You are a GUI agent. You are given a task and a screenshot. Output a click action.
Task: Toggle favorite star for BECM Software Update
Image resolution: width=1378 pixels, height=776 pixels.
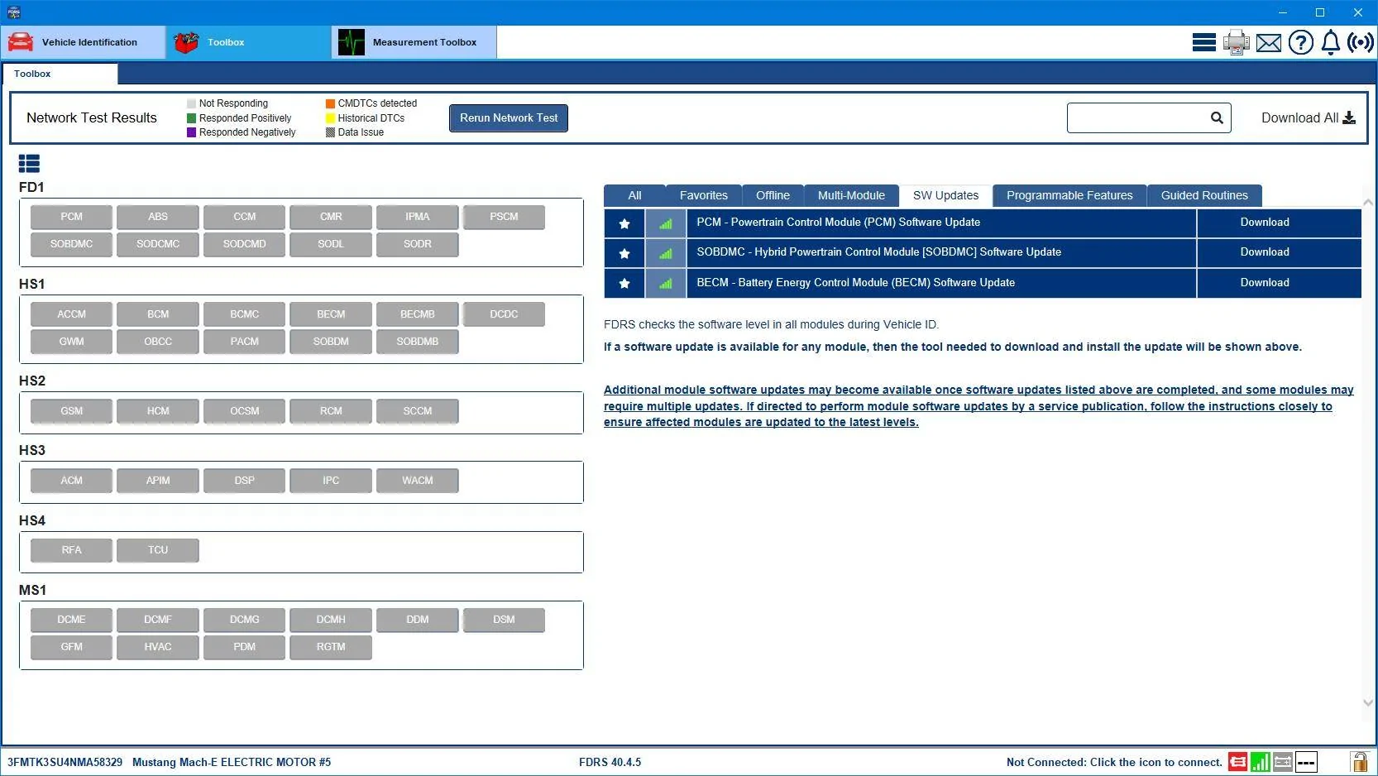(x=624, y=283)
